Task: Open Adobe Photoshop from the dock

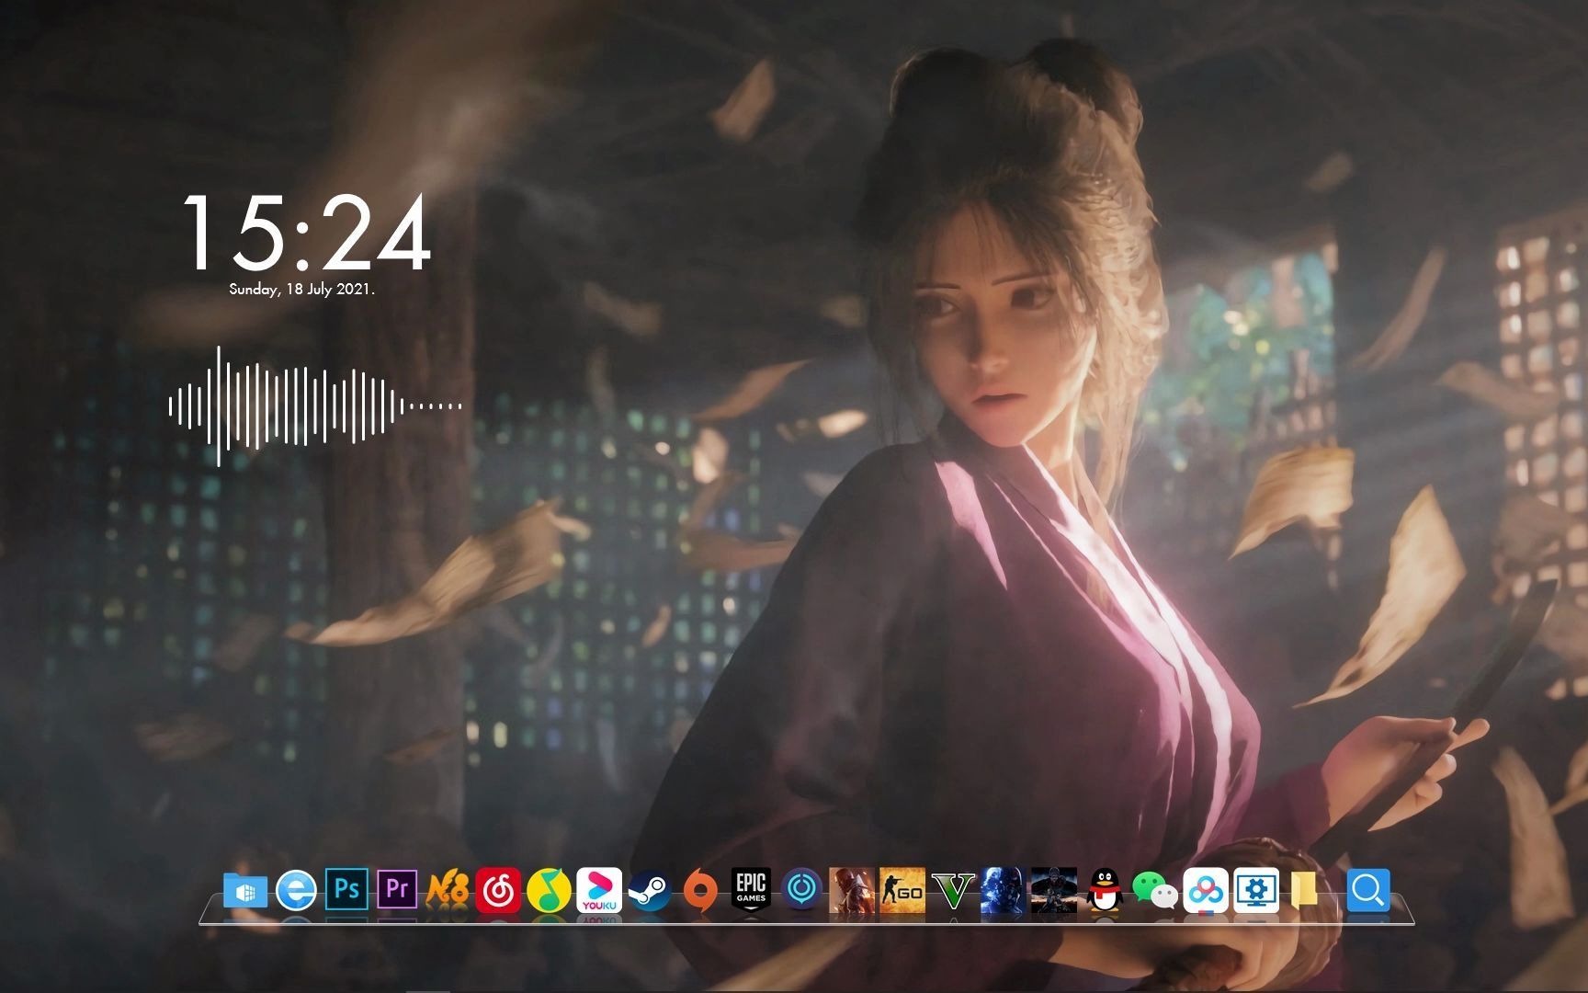Action: pyautogui.click(x=346, y=890)
